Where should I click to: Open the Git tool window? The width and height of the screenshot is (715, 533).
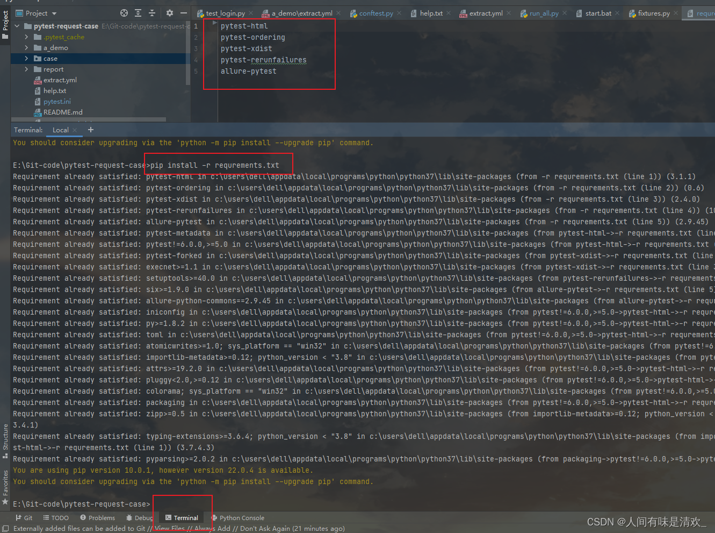24,518
